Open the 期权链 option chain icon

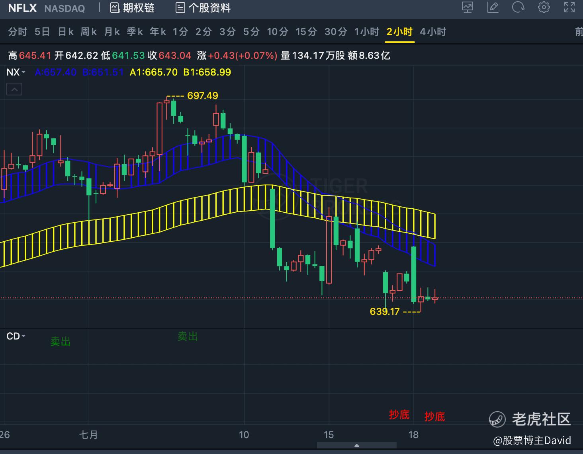115,8
